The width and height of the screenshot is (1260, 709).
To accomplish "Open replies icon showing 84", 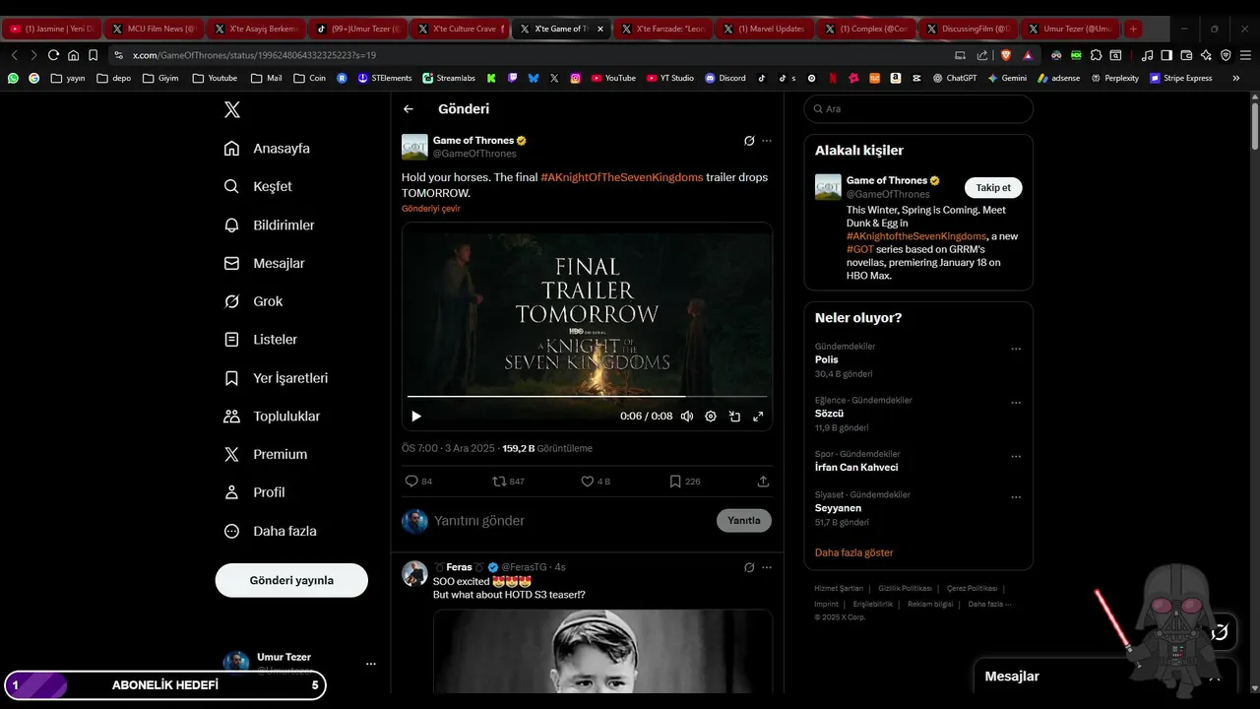I will 418,482.
